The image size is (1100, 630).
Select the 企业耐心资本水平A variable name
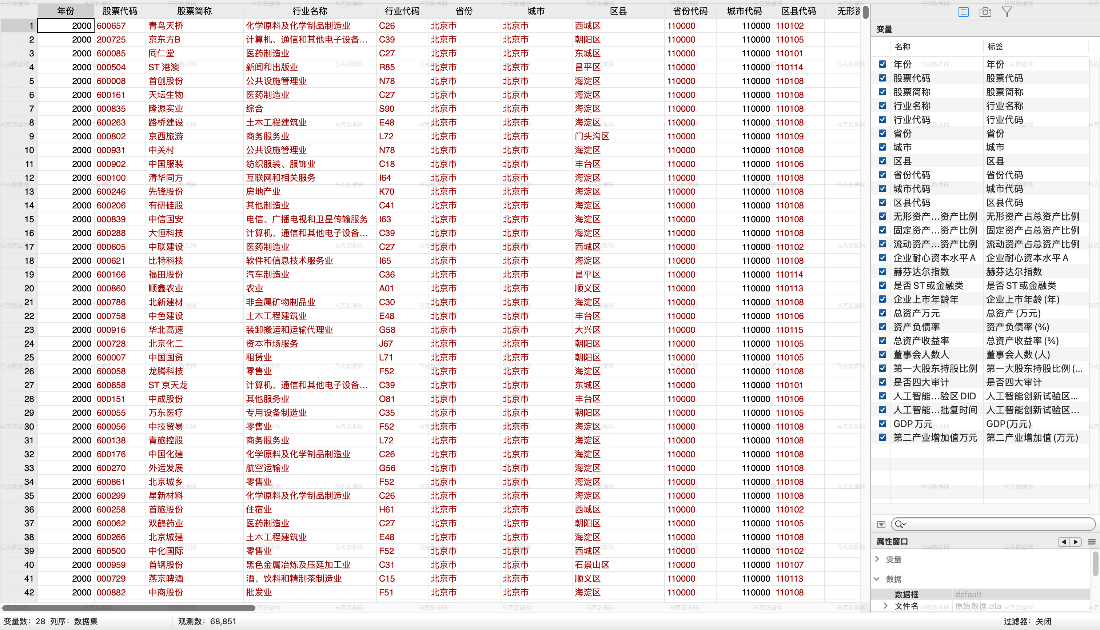pyautogui.click(x=935, y=258)
